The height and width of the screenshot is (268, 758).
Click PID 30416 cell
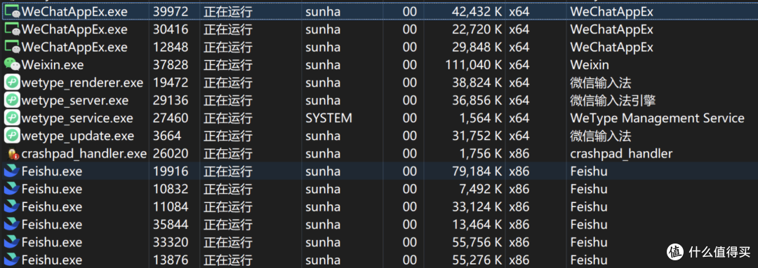click(x=170, y=29)
